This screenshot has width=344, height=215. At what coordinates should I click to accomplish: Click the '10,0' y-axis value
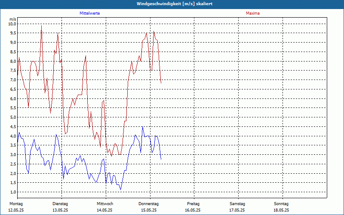pos(12,24)
